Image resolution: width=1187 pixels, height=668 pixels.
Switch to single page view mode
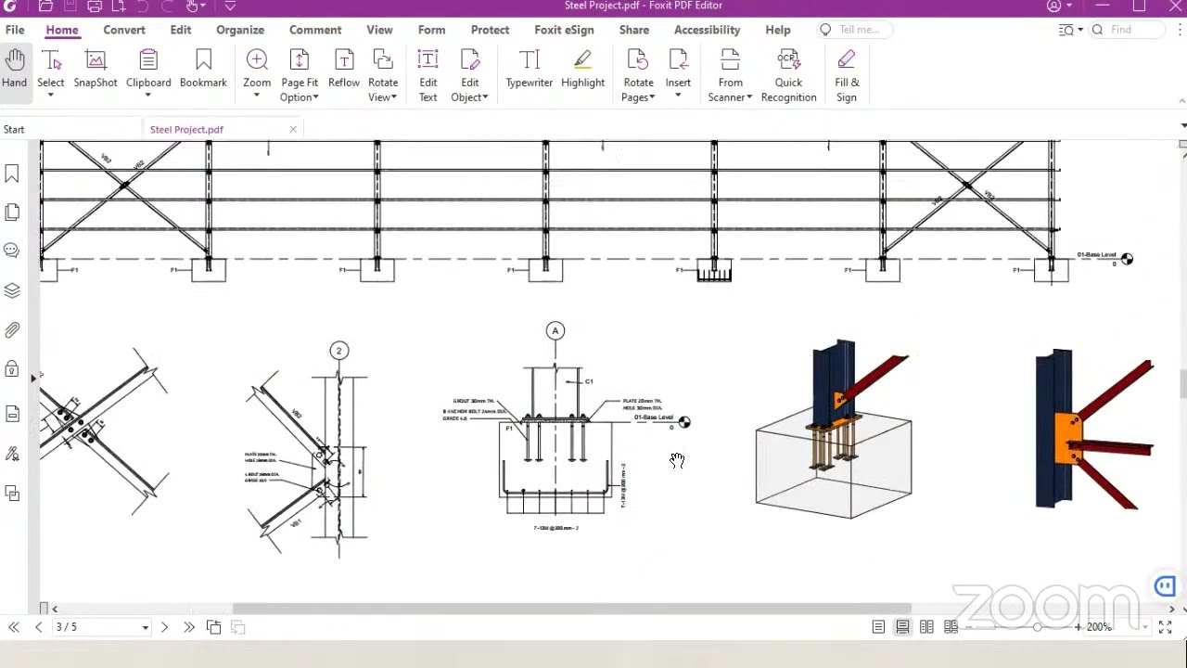[878, 627]
